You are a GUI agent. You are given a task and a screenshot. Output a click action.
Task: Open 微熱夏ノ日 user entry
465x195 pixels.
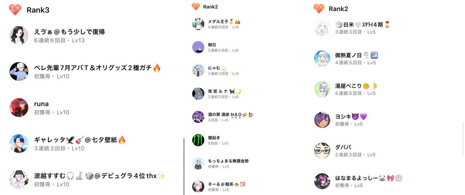[346, 58]
